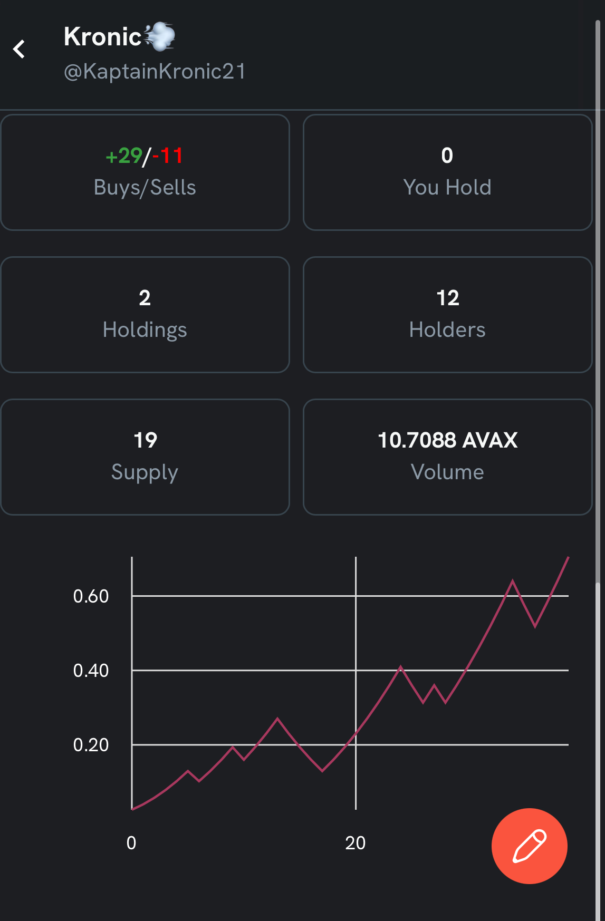The image size is (605, 921).
Task: Open the You Hold card
Action: click(x=447, y=172)
